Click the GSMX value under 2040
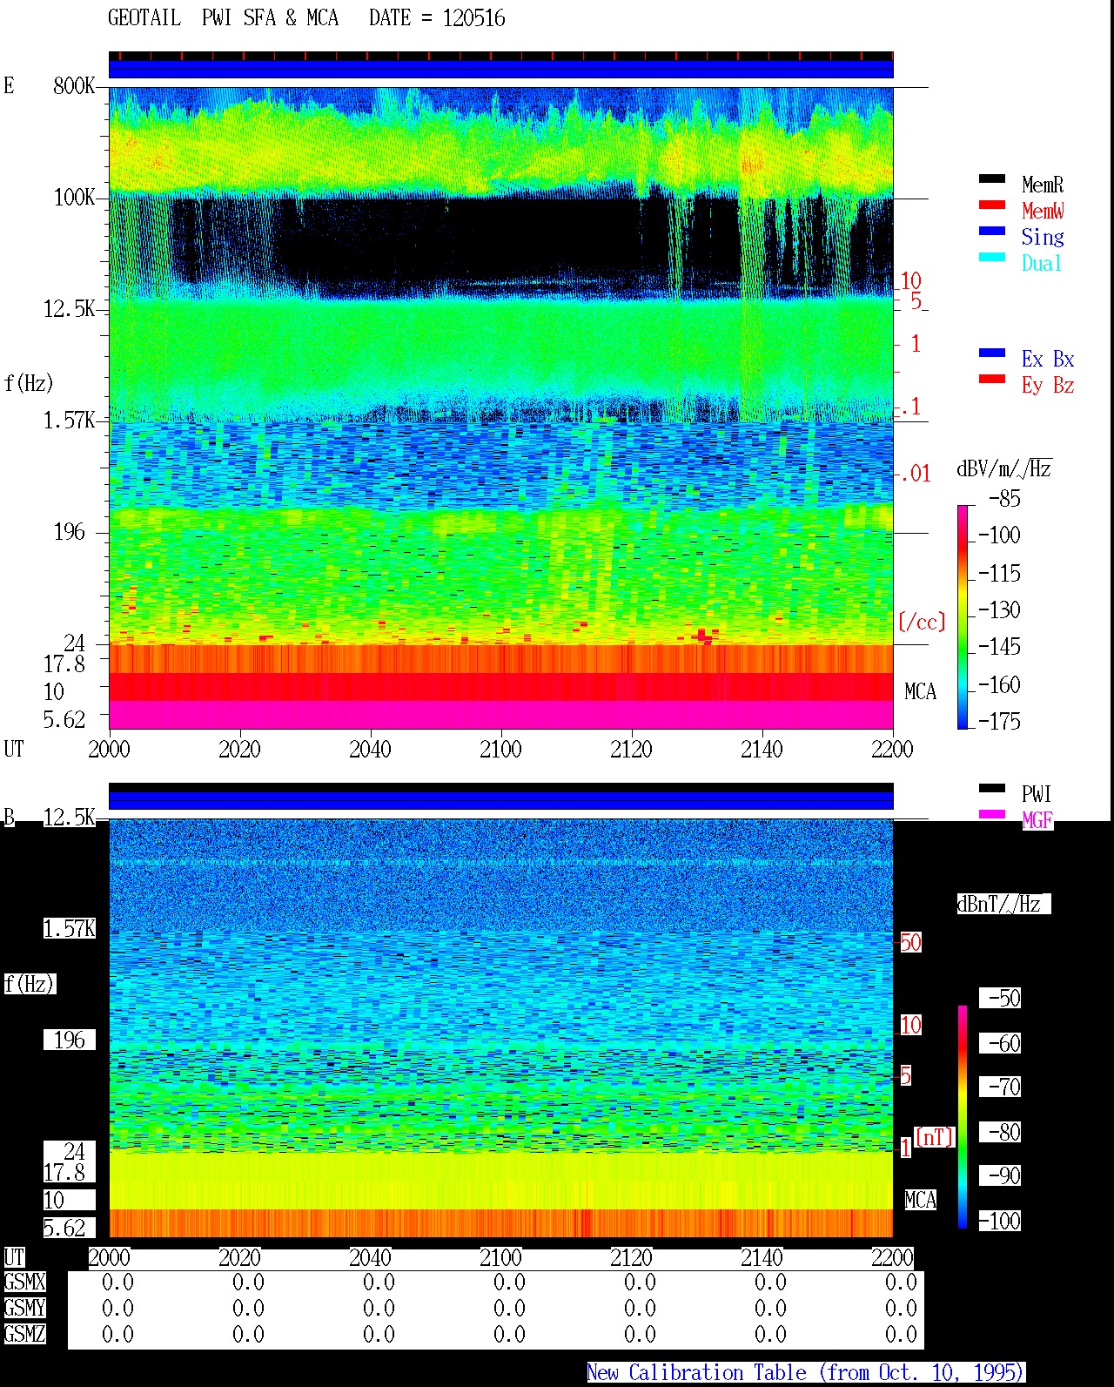 tap(379, 1282)
